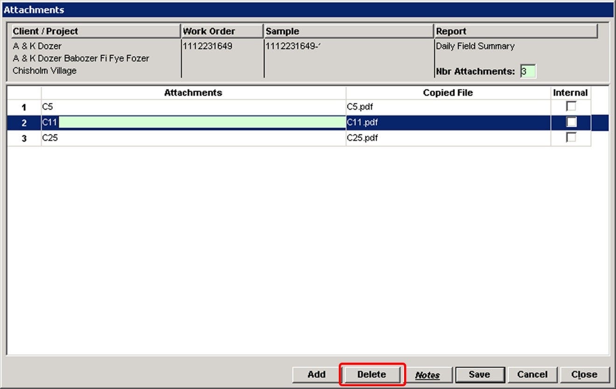Delete the selected attachment

coord(371,375)
